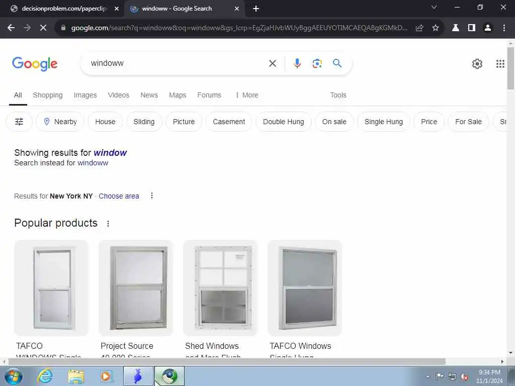The width and height of the screenshot is (515, 386).
Task: Click the browser back arrow
Action: (11, 28)
